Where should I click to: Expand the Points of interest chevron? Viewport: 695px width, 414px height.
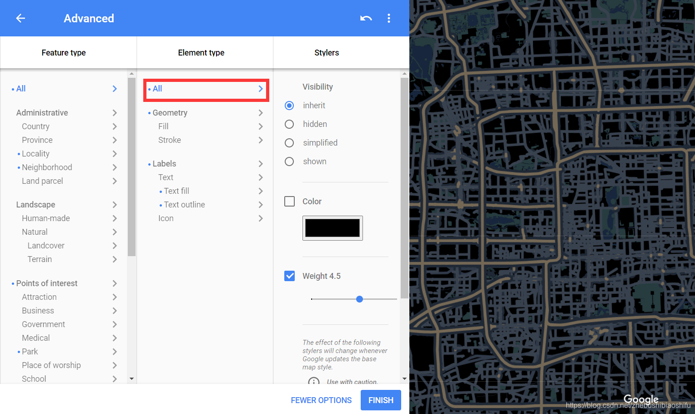(x=115, y=283)
